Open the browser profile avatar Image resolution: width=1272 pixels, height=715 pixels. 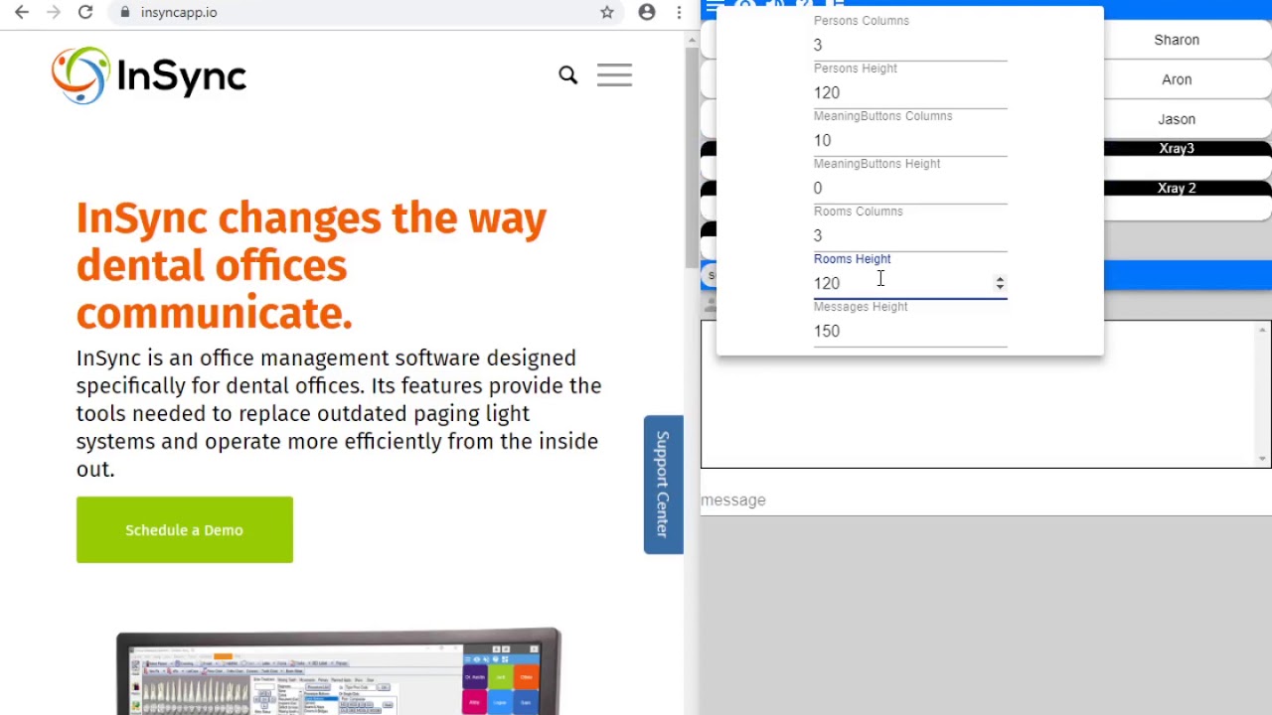(x=647, y=12)
